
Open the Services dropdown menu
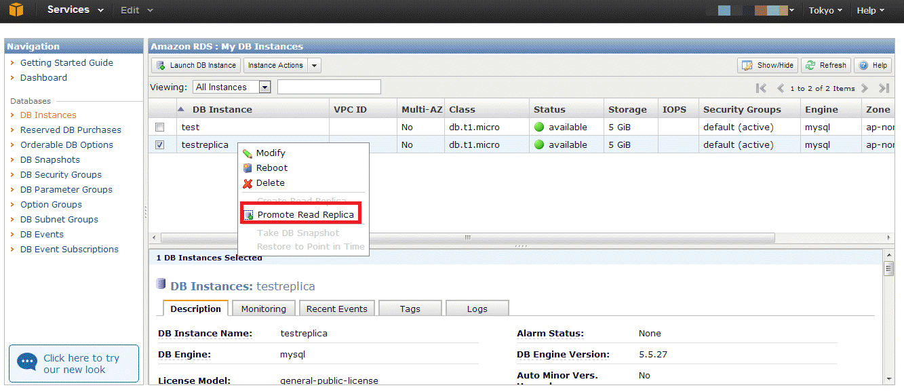(75, 10)
